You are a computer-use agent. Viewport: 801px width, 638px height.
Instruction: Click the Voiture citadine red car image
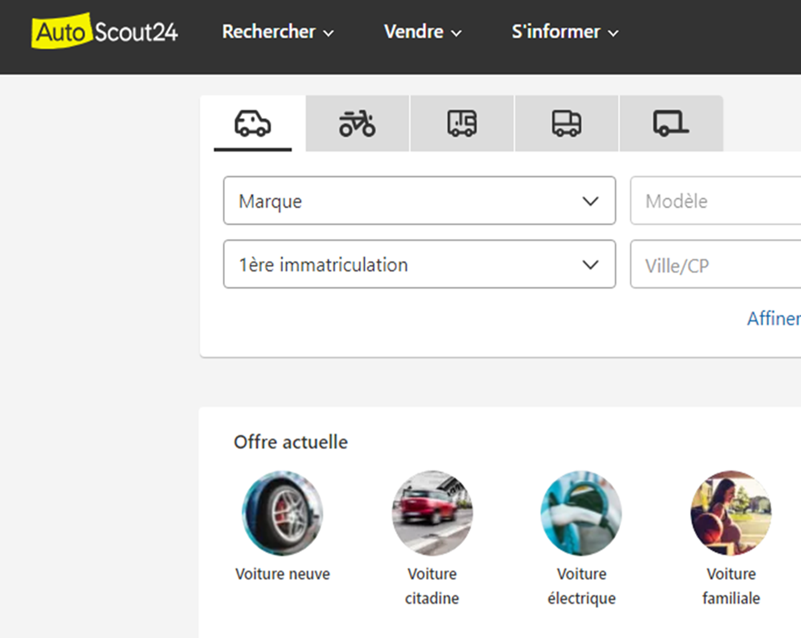(432, 513)
